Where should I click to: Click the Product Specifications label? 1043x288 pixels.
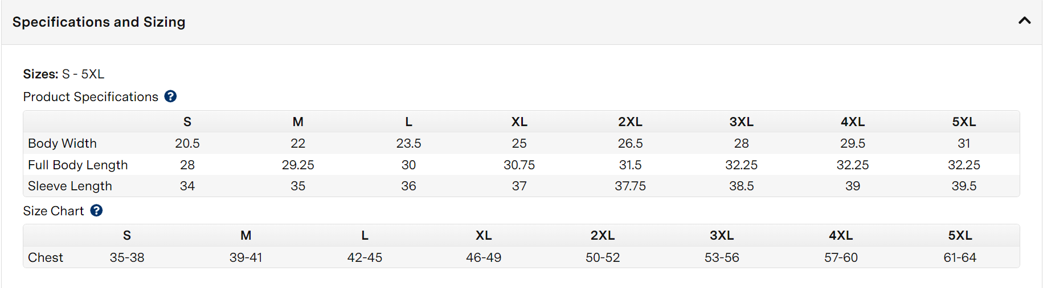tap(91, 97)
